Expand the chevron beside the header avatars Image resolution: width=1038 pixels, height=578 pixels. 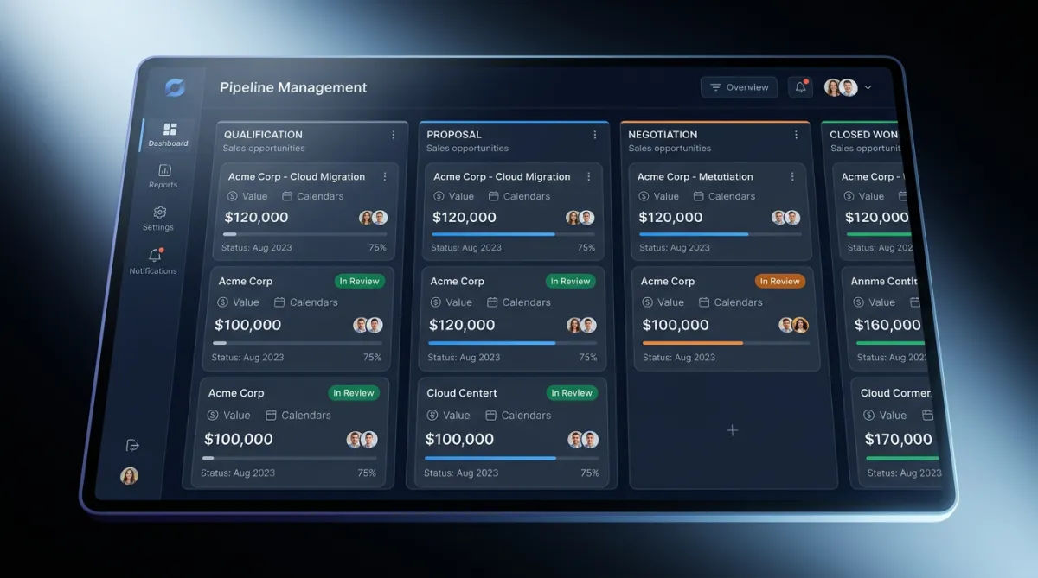pos(868,87)
